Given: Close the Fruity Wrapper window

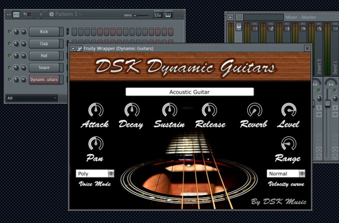Looking at the screenshot, I should pyautogui.click(x=307, y=48).
